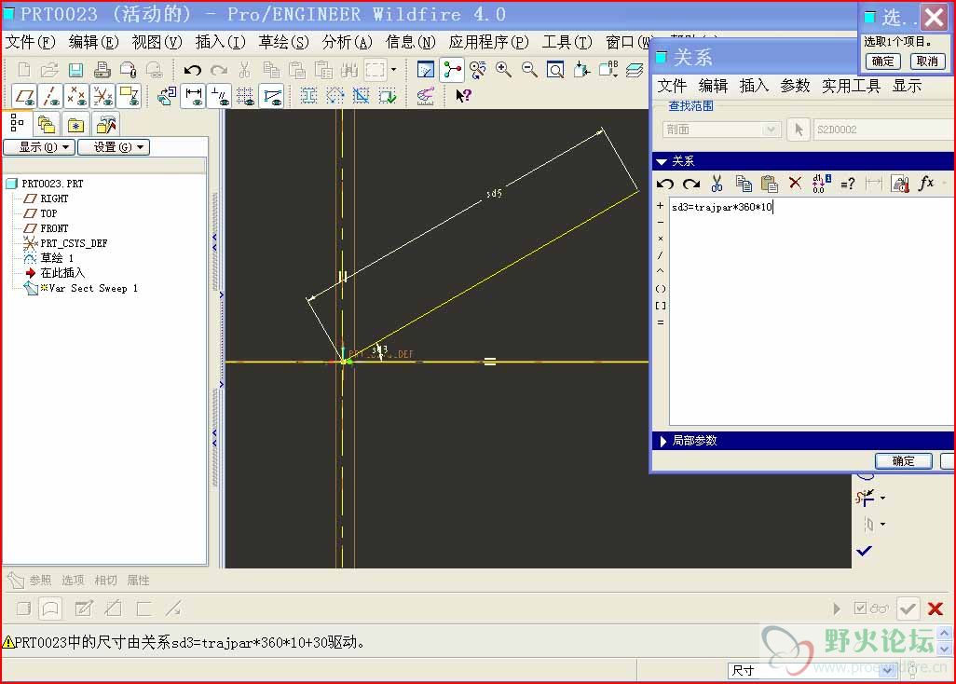Click the Save file icon in main toolbar

[75, 70]
